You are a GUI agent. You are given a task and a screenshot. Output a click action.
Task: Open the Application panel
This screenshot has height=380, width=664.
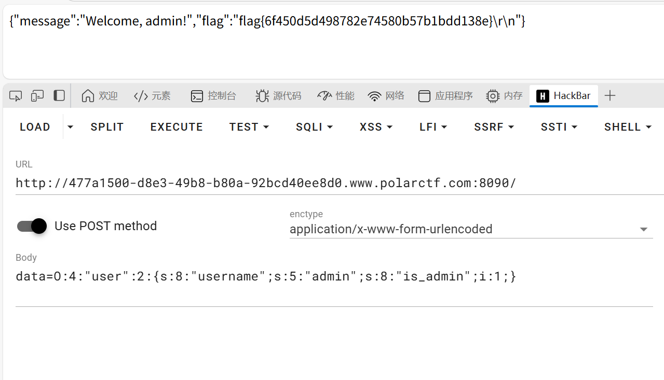point(445,96)
